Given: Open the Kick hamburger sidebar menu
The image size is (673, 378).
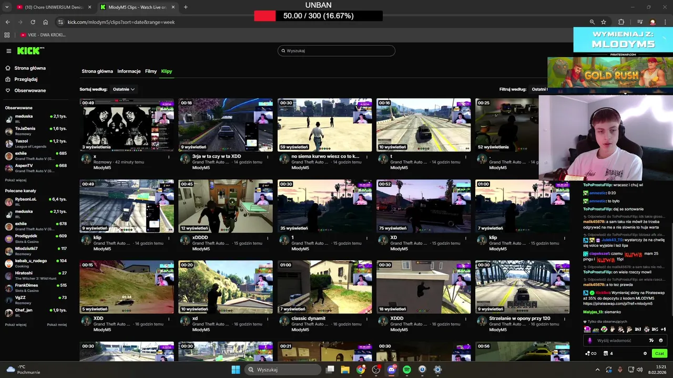Looking at the screenshot, I should tap(9, 51).
